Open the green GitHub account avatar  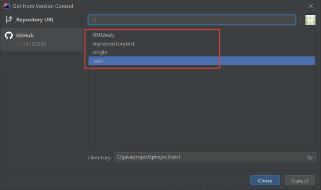[x=310, y=20]
